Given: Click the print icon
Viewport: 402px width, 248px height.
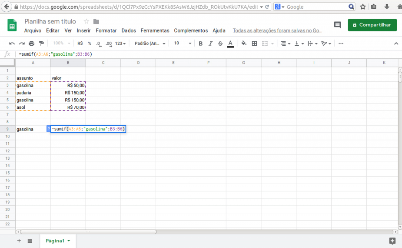Looking at the screenshot, I should pyautogui.click(x=32, y=44).
